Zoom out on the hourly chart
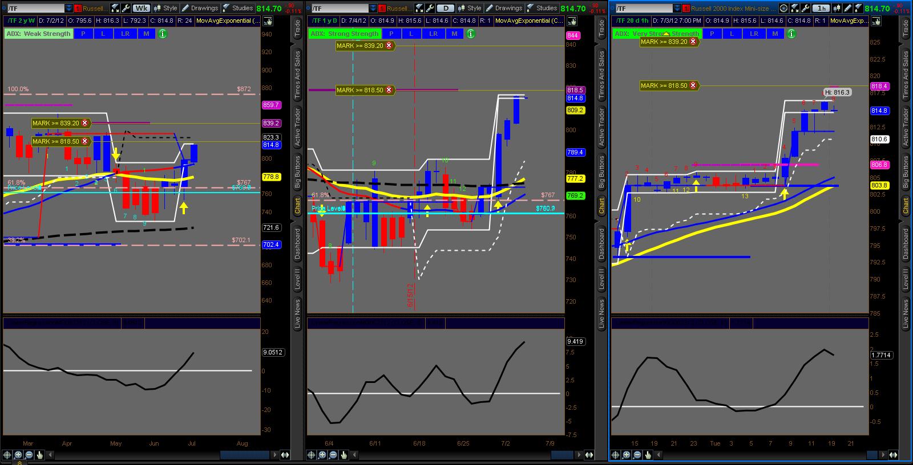Screen dimensions: 913x465 coord(637,455)
